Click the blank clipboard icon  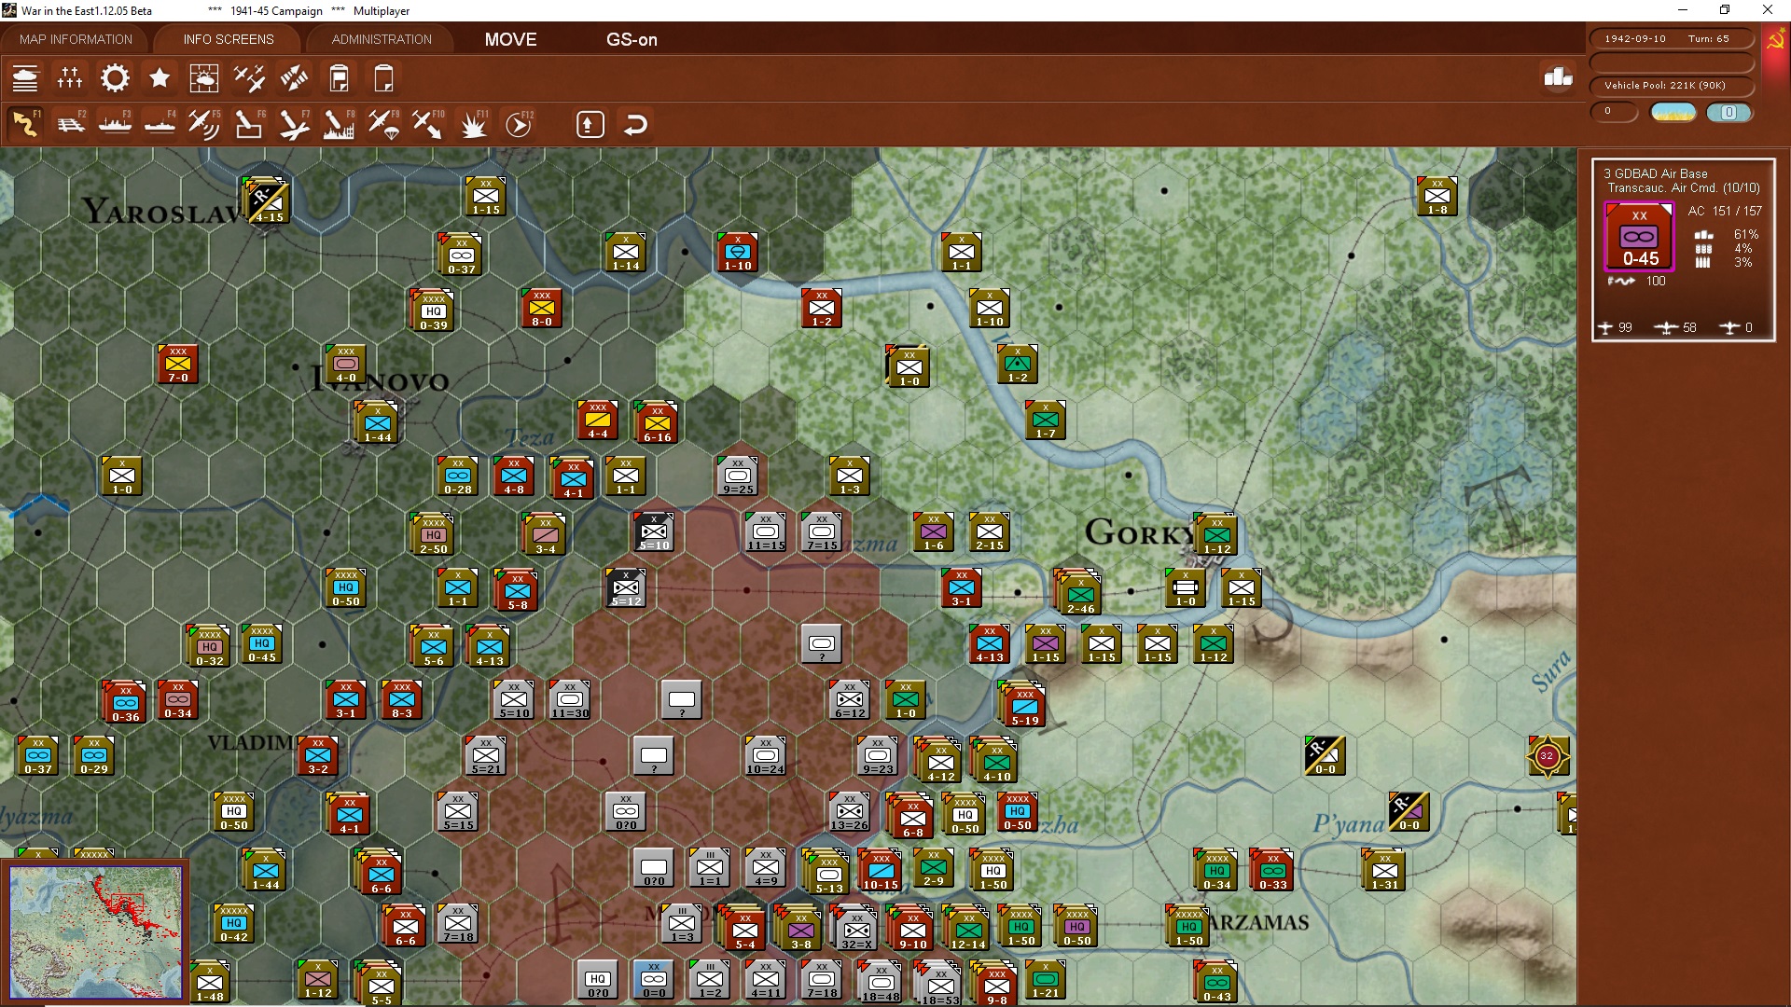coord(383,78)
